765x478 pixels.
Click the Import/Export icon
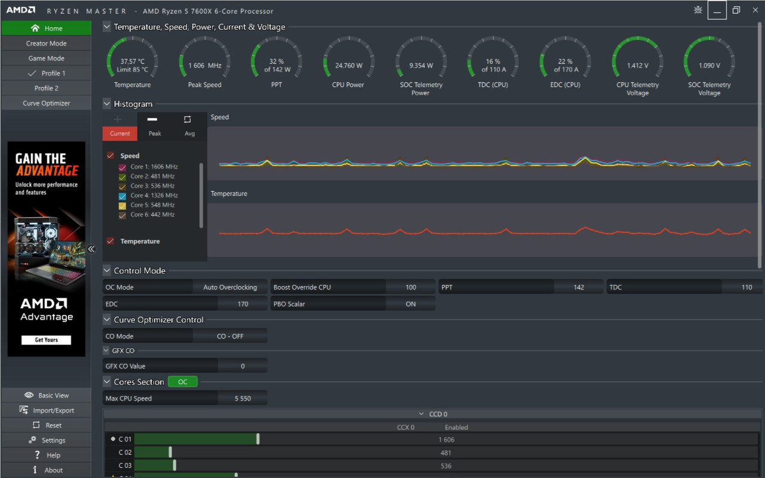(24, 410)
